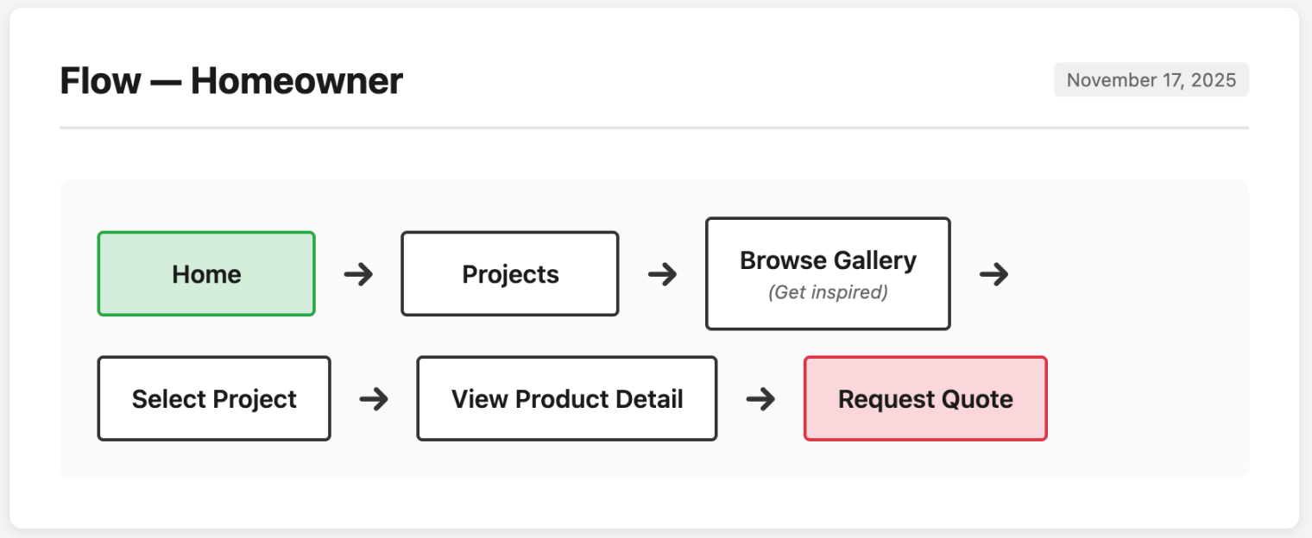Click "Homeowner" in the page heading
Image resolution: width=1312 pixels, height=538 pixels.
(x=297, y=81)
